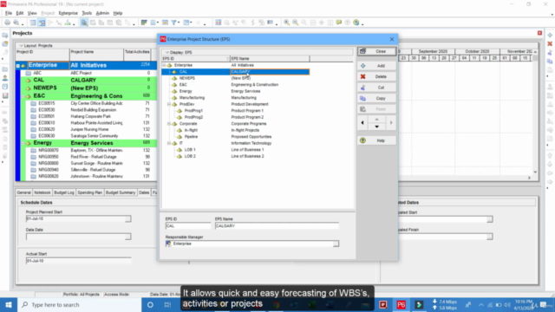Move EPS node left with left arrow

pyautogui.click(x=362, y=123)
